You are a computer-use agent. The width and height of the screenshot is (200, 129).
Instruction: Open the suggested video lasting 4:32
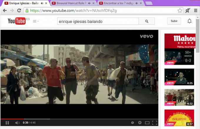point(179,97)
